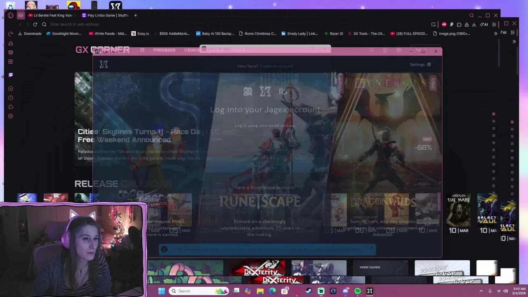Open File Explorer from the taskbar
The image size is (528, 297).
(x=260, y=291)
